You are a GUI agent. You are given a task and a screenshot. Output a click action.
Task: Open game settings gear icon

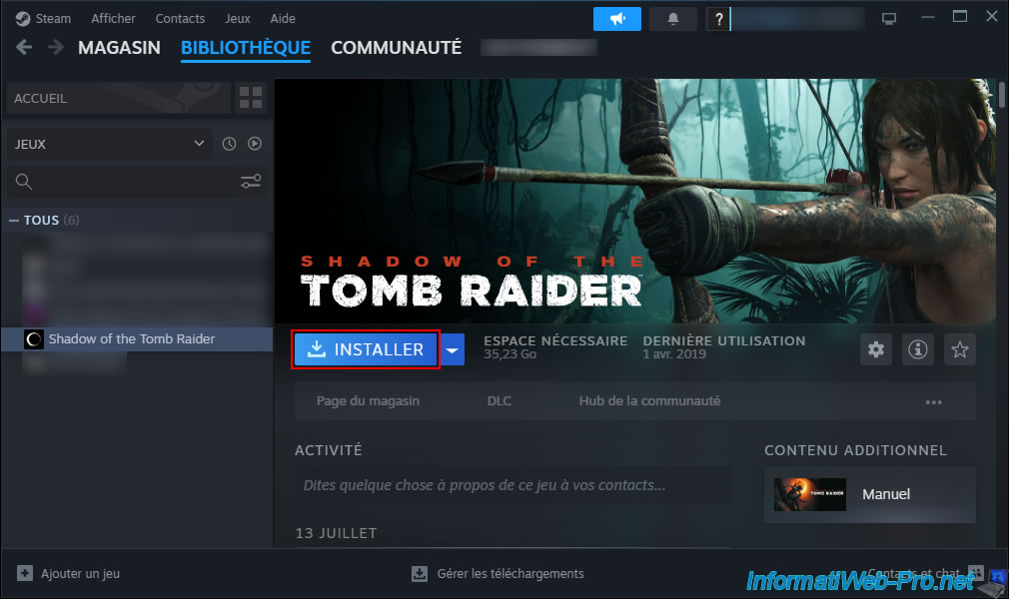click(x=876, y=349)
